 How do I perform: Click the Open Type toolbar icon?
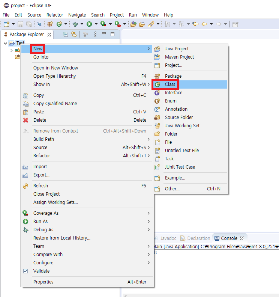pos(133,24)
